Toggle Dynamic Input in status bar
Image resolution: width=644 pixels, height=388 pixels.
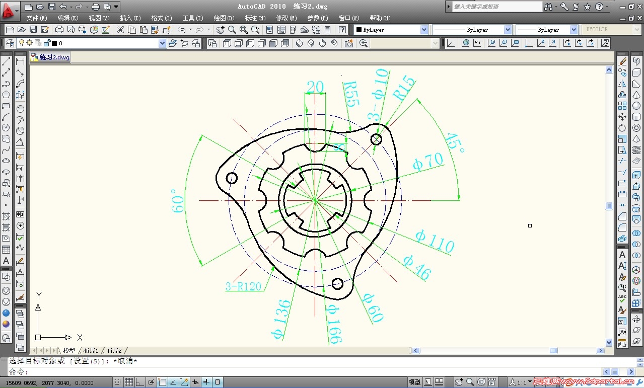[x=195, y=382]
